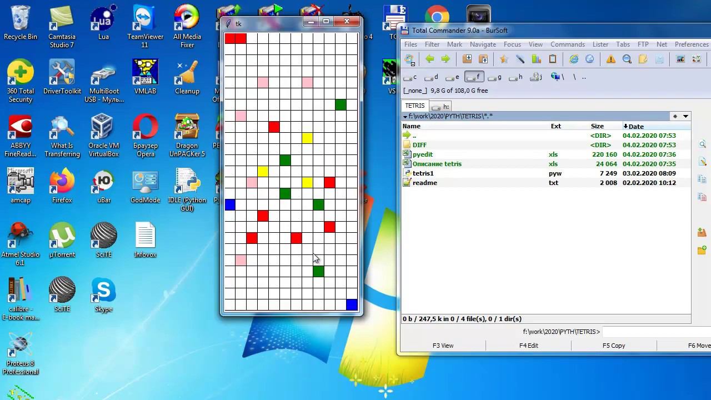
Task: Open the Firefox desktop shortcut
Action: (x=62, y=187)
